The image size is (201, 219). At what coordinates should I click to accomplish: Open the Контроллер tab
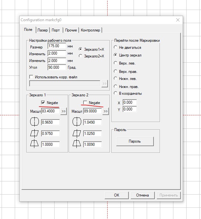point(91,30)
